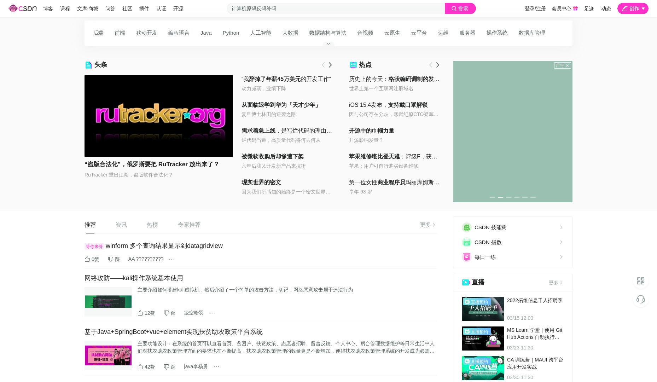The height and width of the screenshot is (382, 657).
Task: Open iOS 15.4发布 hot news item
Action: (388, 105)
